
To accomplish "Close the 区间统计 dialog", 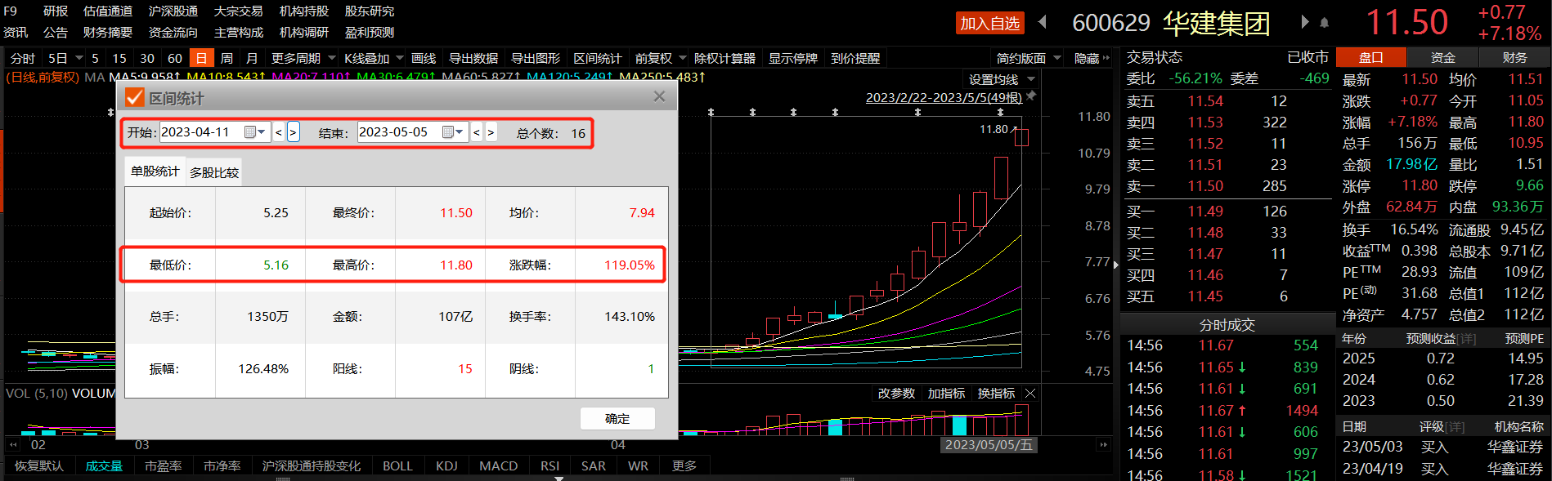I will [659, 96].
